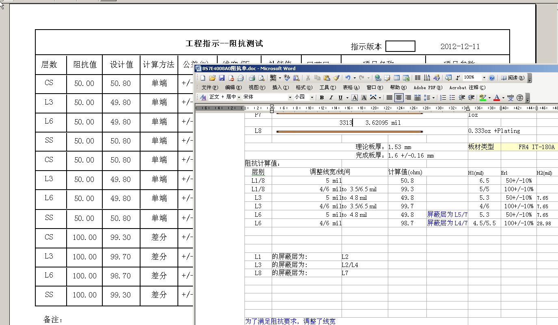Screen dimensions: 558x325
Task: Toggle bulleted list button
Action: coord(452,97)
